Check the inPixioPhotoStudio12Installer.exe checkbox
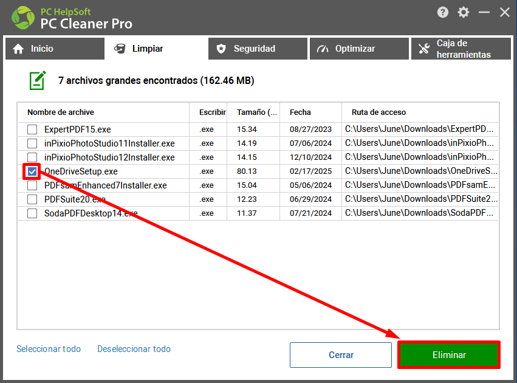517x383 pixels. click(x=32, y=157)
